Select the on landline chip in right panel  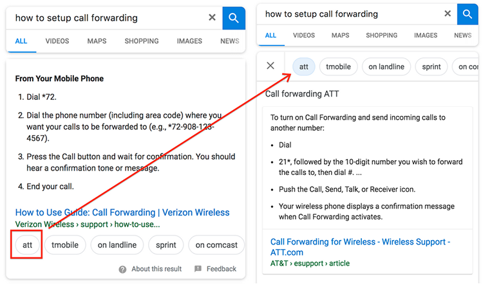tap(386, 67)
